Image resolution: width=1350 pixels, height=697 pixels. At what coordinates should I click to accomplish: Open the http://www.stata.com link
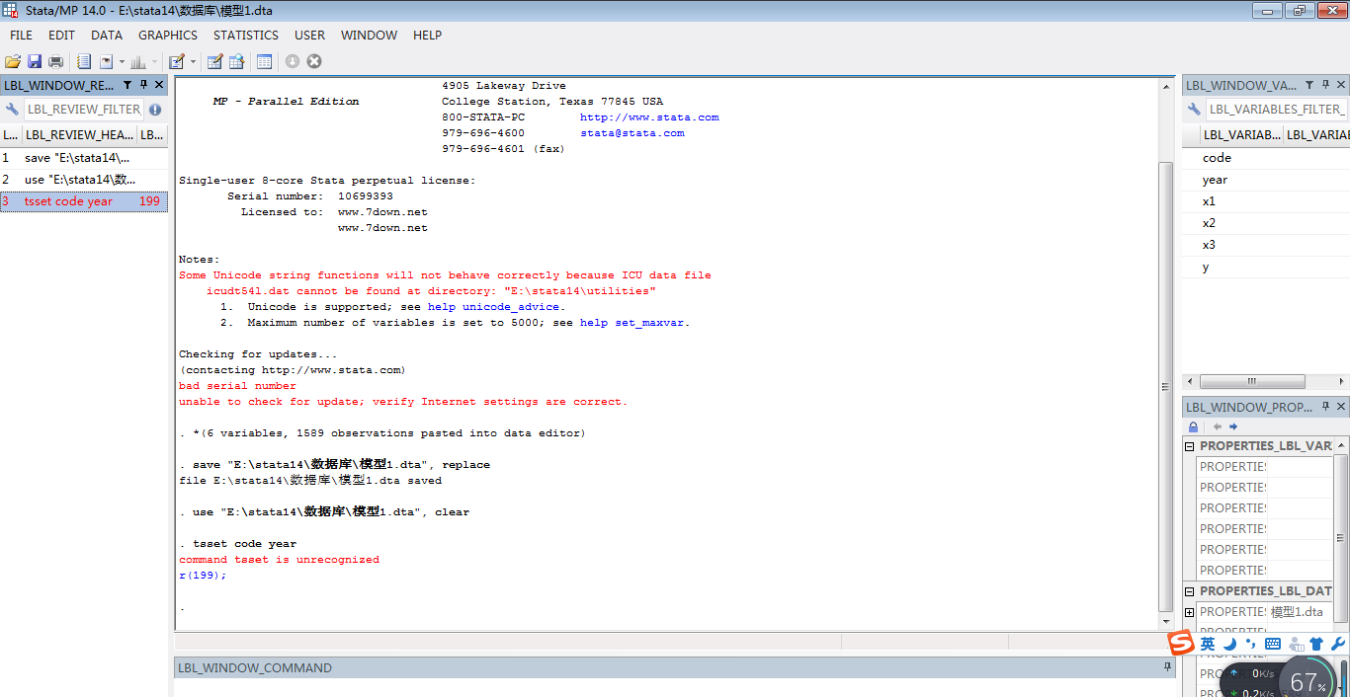pyautogui.click(x=649, y=117)
